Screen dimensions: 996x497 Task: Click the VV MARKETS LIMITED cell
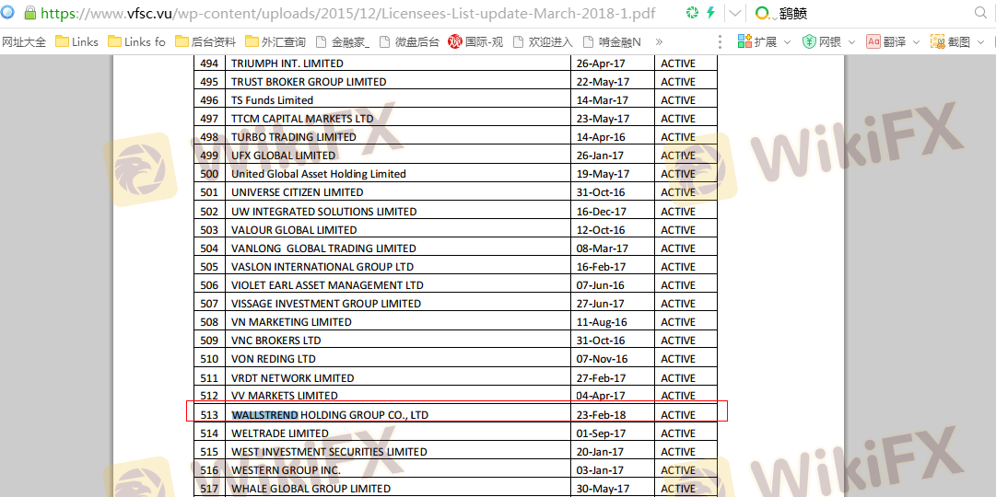point(398,396)
